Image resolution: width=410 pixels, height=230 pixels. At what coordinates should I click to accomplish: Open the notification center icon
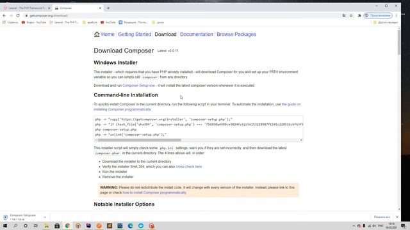[x=403, y=226]
